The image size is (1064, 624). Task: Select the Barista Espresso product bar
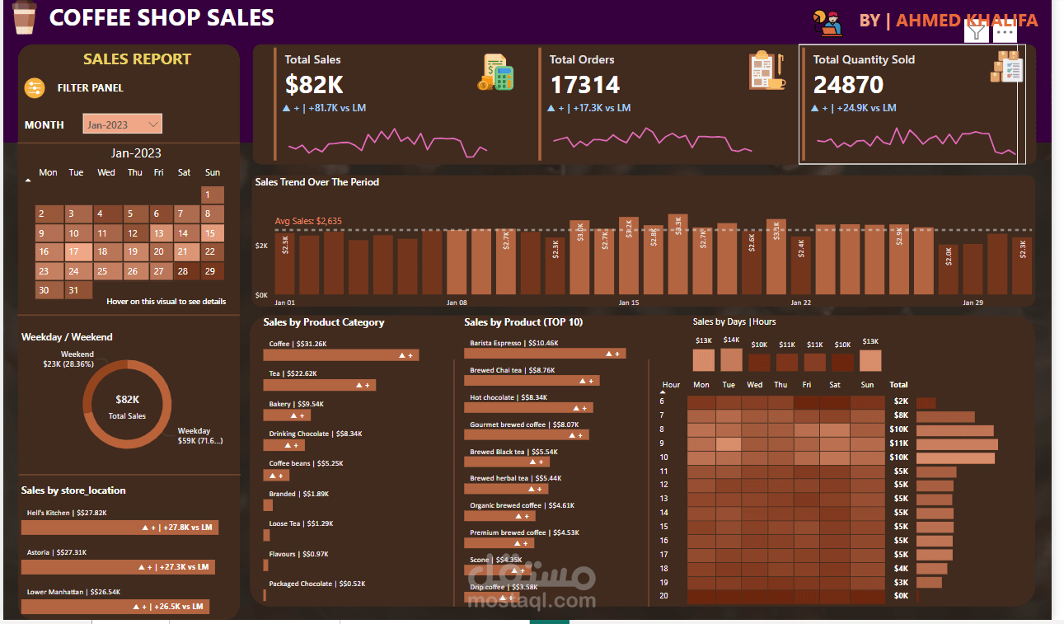tap(545, 353)
